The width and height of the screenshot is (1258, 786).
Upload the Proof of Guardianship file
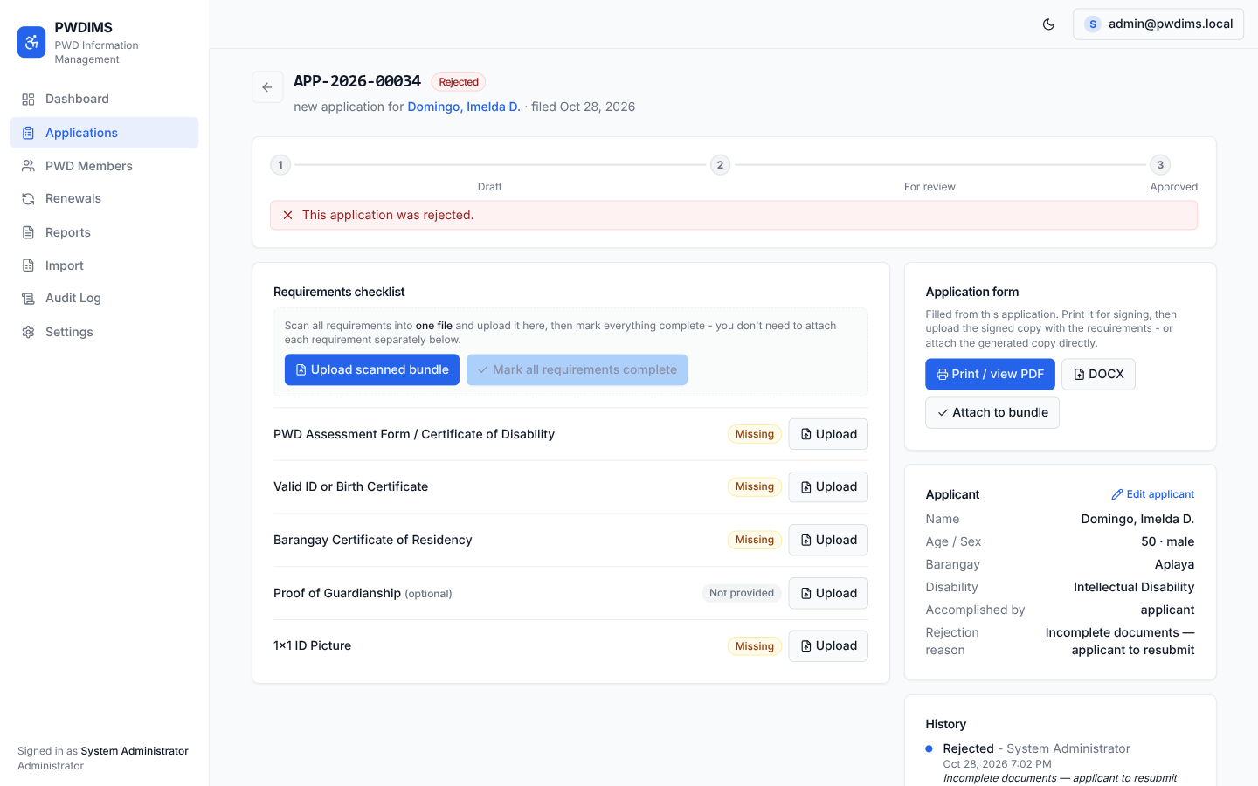(828, 593)
